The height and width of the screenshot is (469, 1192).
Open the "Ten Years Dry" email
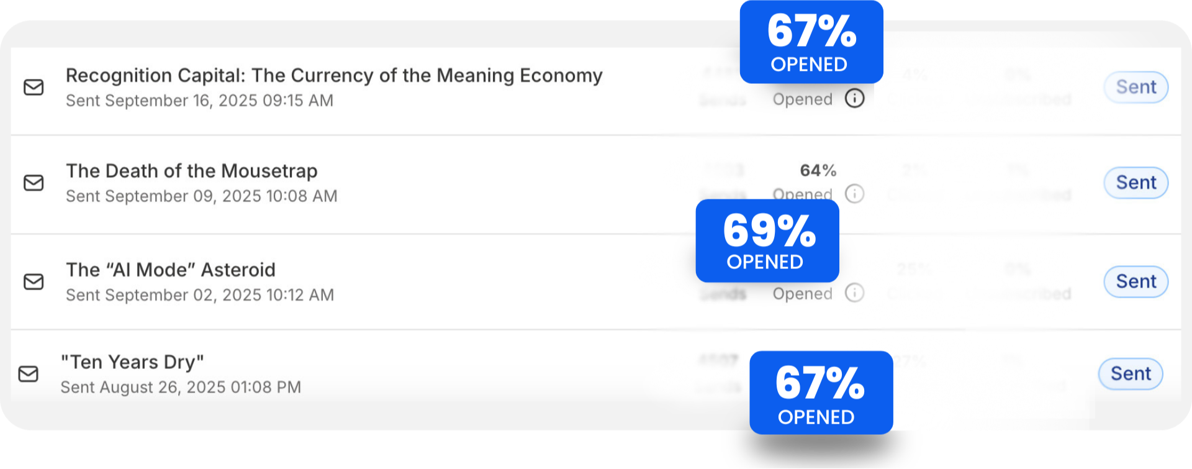tap(132, 362)
